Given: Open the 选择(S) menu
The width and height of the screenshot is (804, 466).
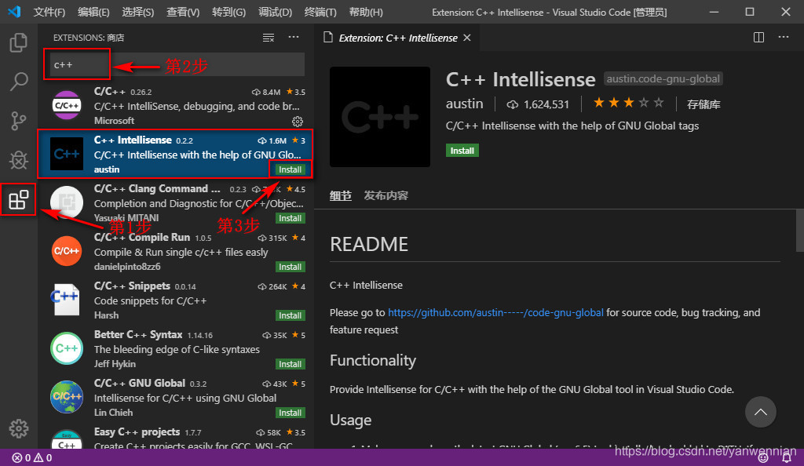Looking at the screenshot, I should pos(138,12).
